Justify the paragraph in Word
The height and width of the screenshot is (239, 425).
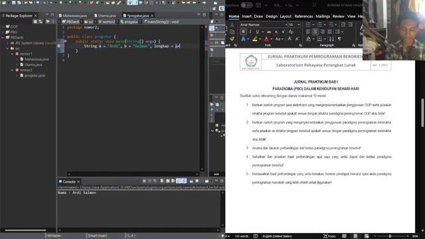tap(329, 32)
